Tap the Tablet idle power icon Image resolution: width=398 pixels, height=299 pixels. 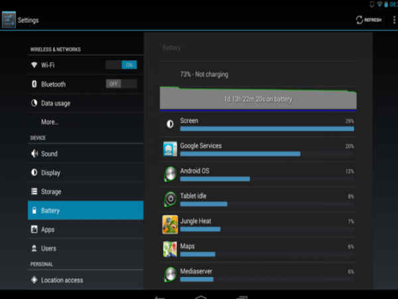coord(170,199)
